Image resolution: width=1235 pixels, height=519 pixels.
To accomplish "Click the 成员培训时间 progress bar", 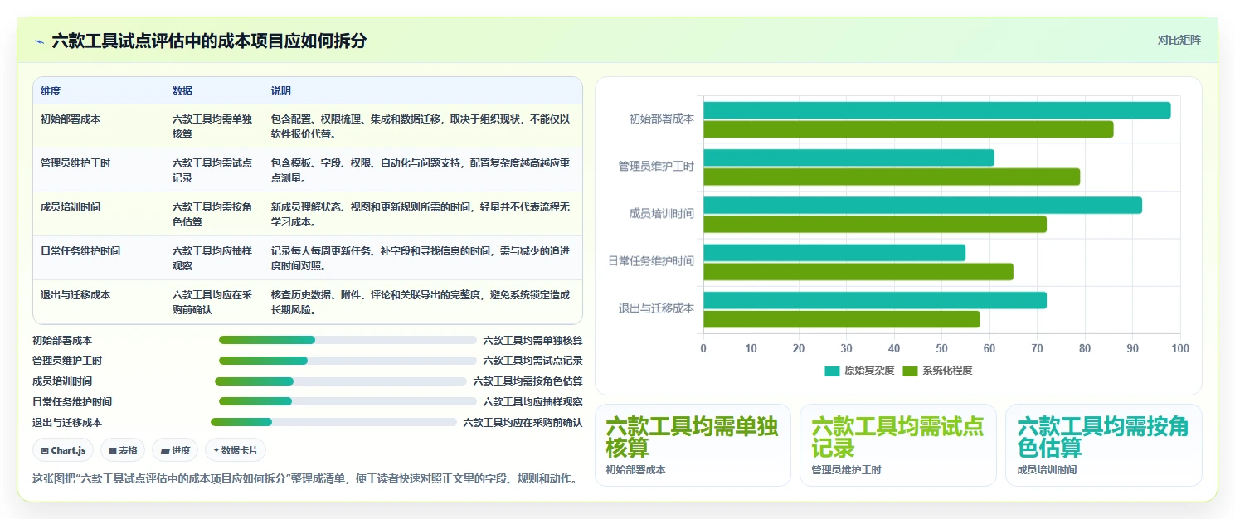I will coord(341,381).
